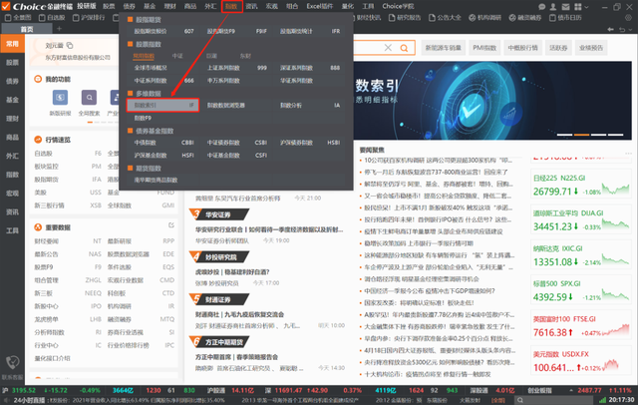
Task: Switch to 常用 in left sidebar
Action: click(x=11, y=45)
